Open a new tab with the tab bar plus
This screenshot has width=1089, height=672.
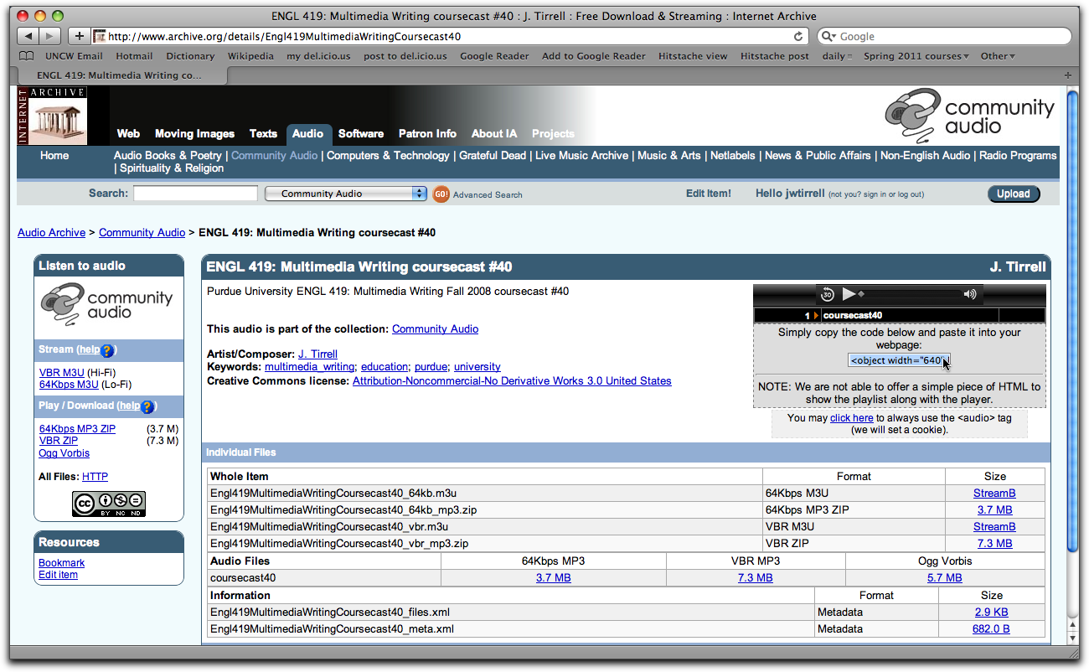tap(1067, 75)
